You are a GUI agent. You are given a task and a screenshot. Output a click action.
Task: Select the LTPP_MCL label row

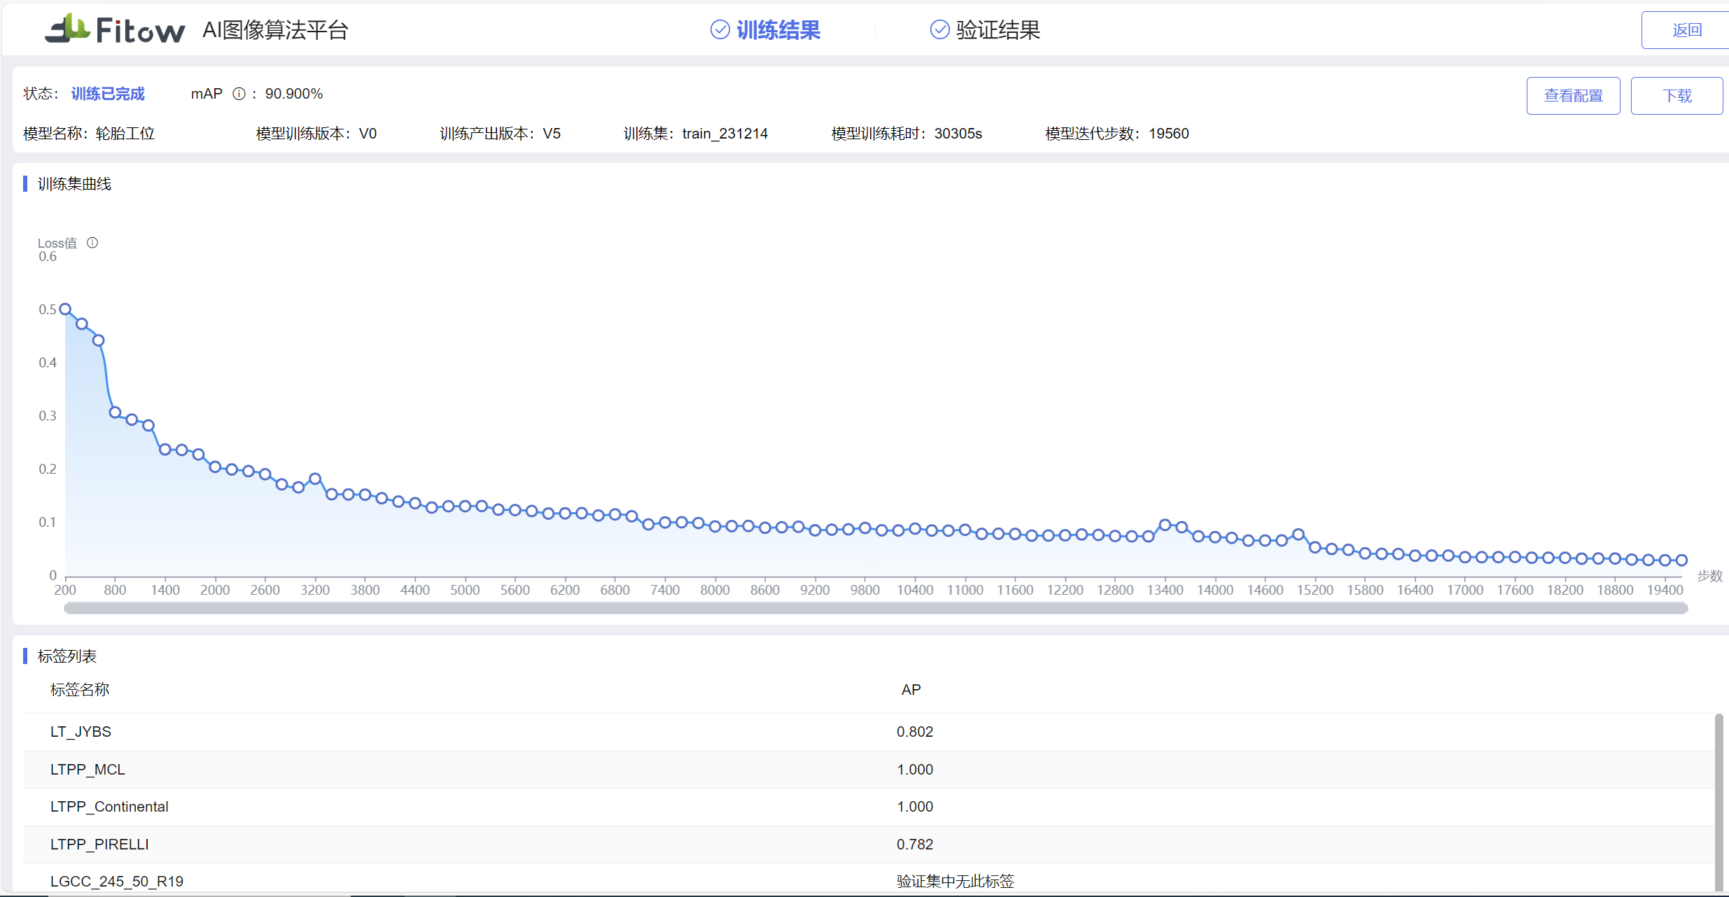click(868, 770)
